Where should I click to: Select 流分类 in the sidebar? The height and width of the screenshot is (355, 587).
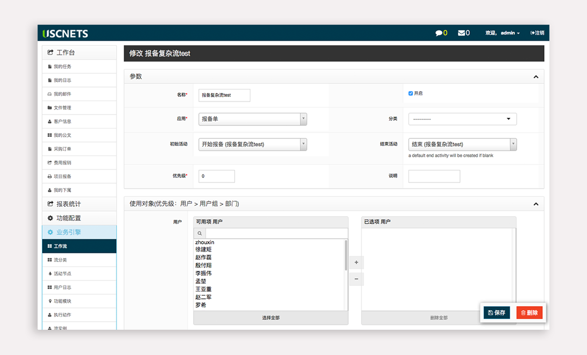(x=60, y=260)
